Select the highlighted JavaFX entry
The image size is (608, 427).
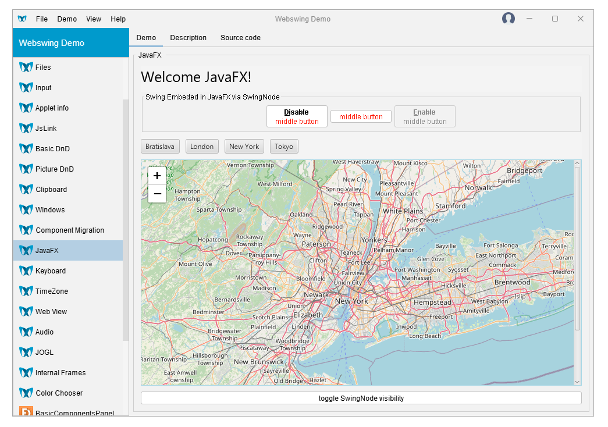pyautogui.click(x=68, y=251)
